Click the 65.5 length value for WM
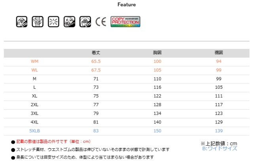This screenshot has height=161, width=253. pyautogui.click(x=96, y=61)
